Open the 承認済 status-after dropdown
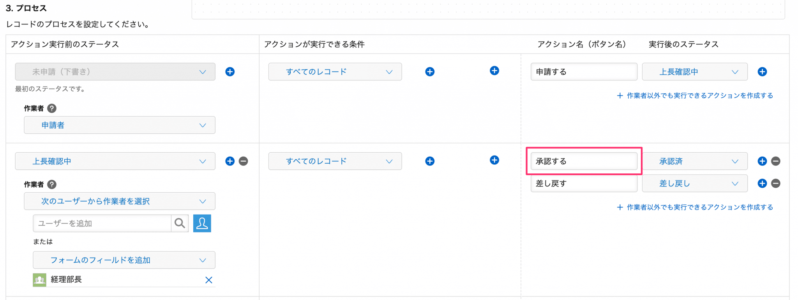 [x=695, y=161]
